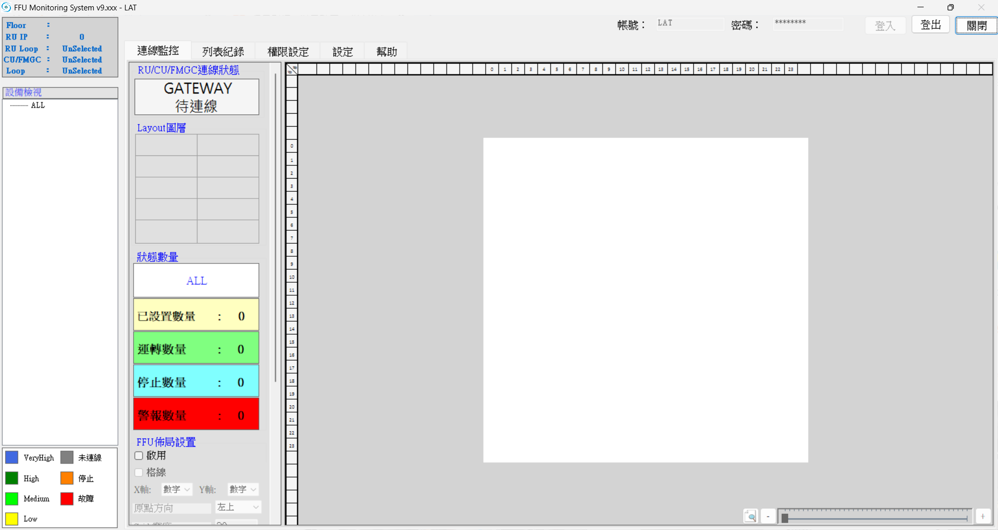Click the red 故障 legend color box

pos(67,498)
